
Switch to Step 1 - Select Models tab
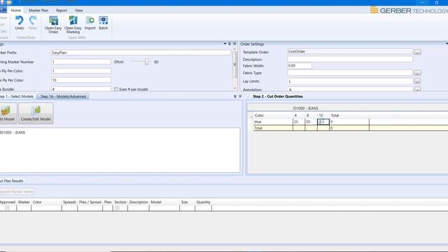[x=17, y=97]
